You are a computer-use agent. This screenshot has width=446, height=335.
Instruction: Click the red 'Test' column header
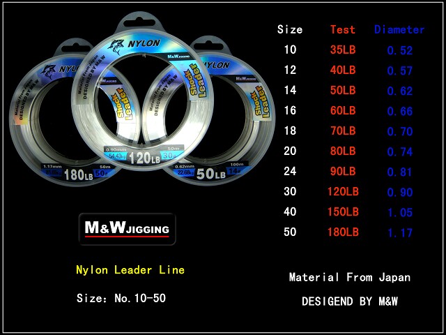(343, 29)
